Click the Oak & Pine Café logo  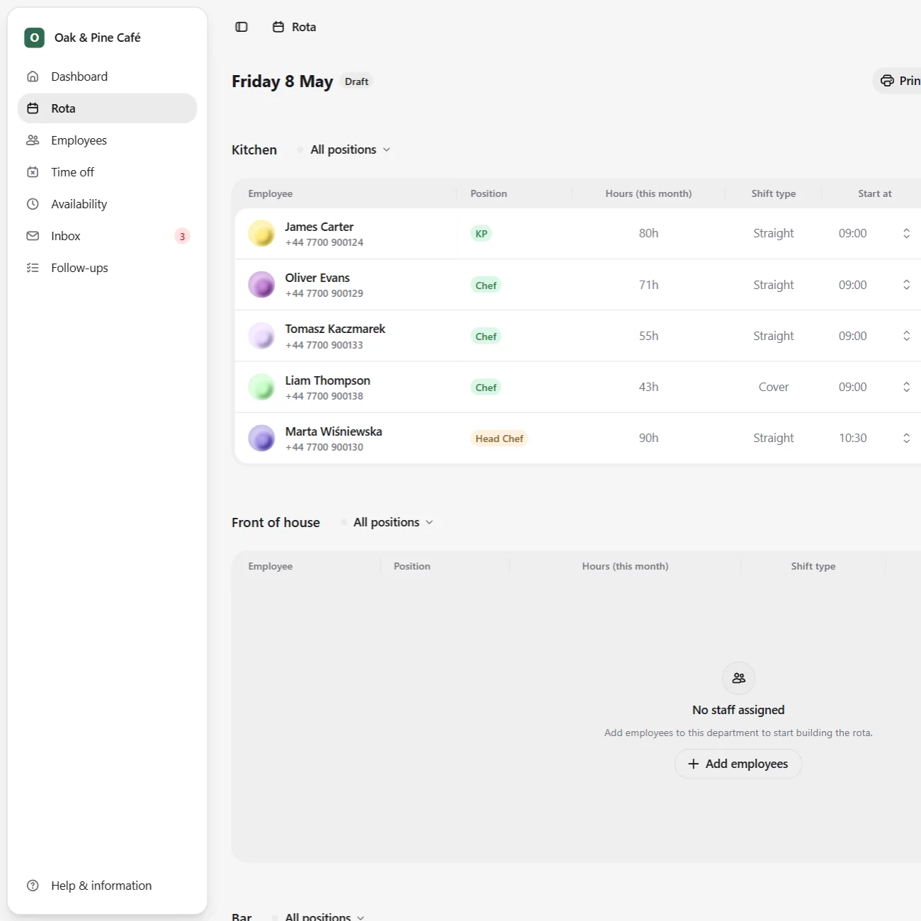pos(34,38)
